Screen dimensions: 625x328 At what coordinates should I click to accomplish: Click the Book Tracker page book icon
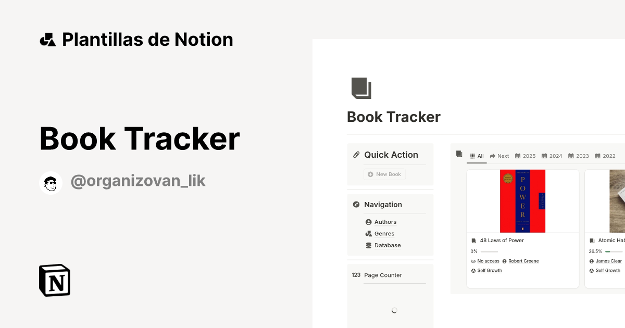click(x=361, y=88)
